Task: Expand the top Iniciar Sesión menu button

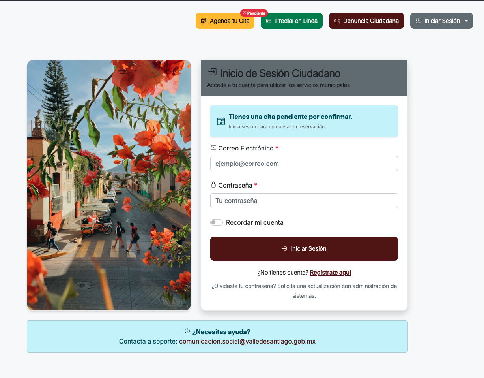Action: tap(441, 21)
